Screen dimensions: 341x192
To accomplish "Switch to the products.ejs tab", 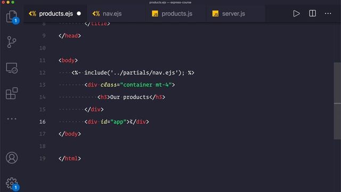I will pos(55,14).
